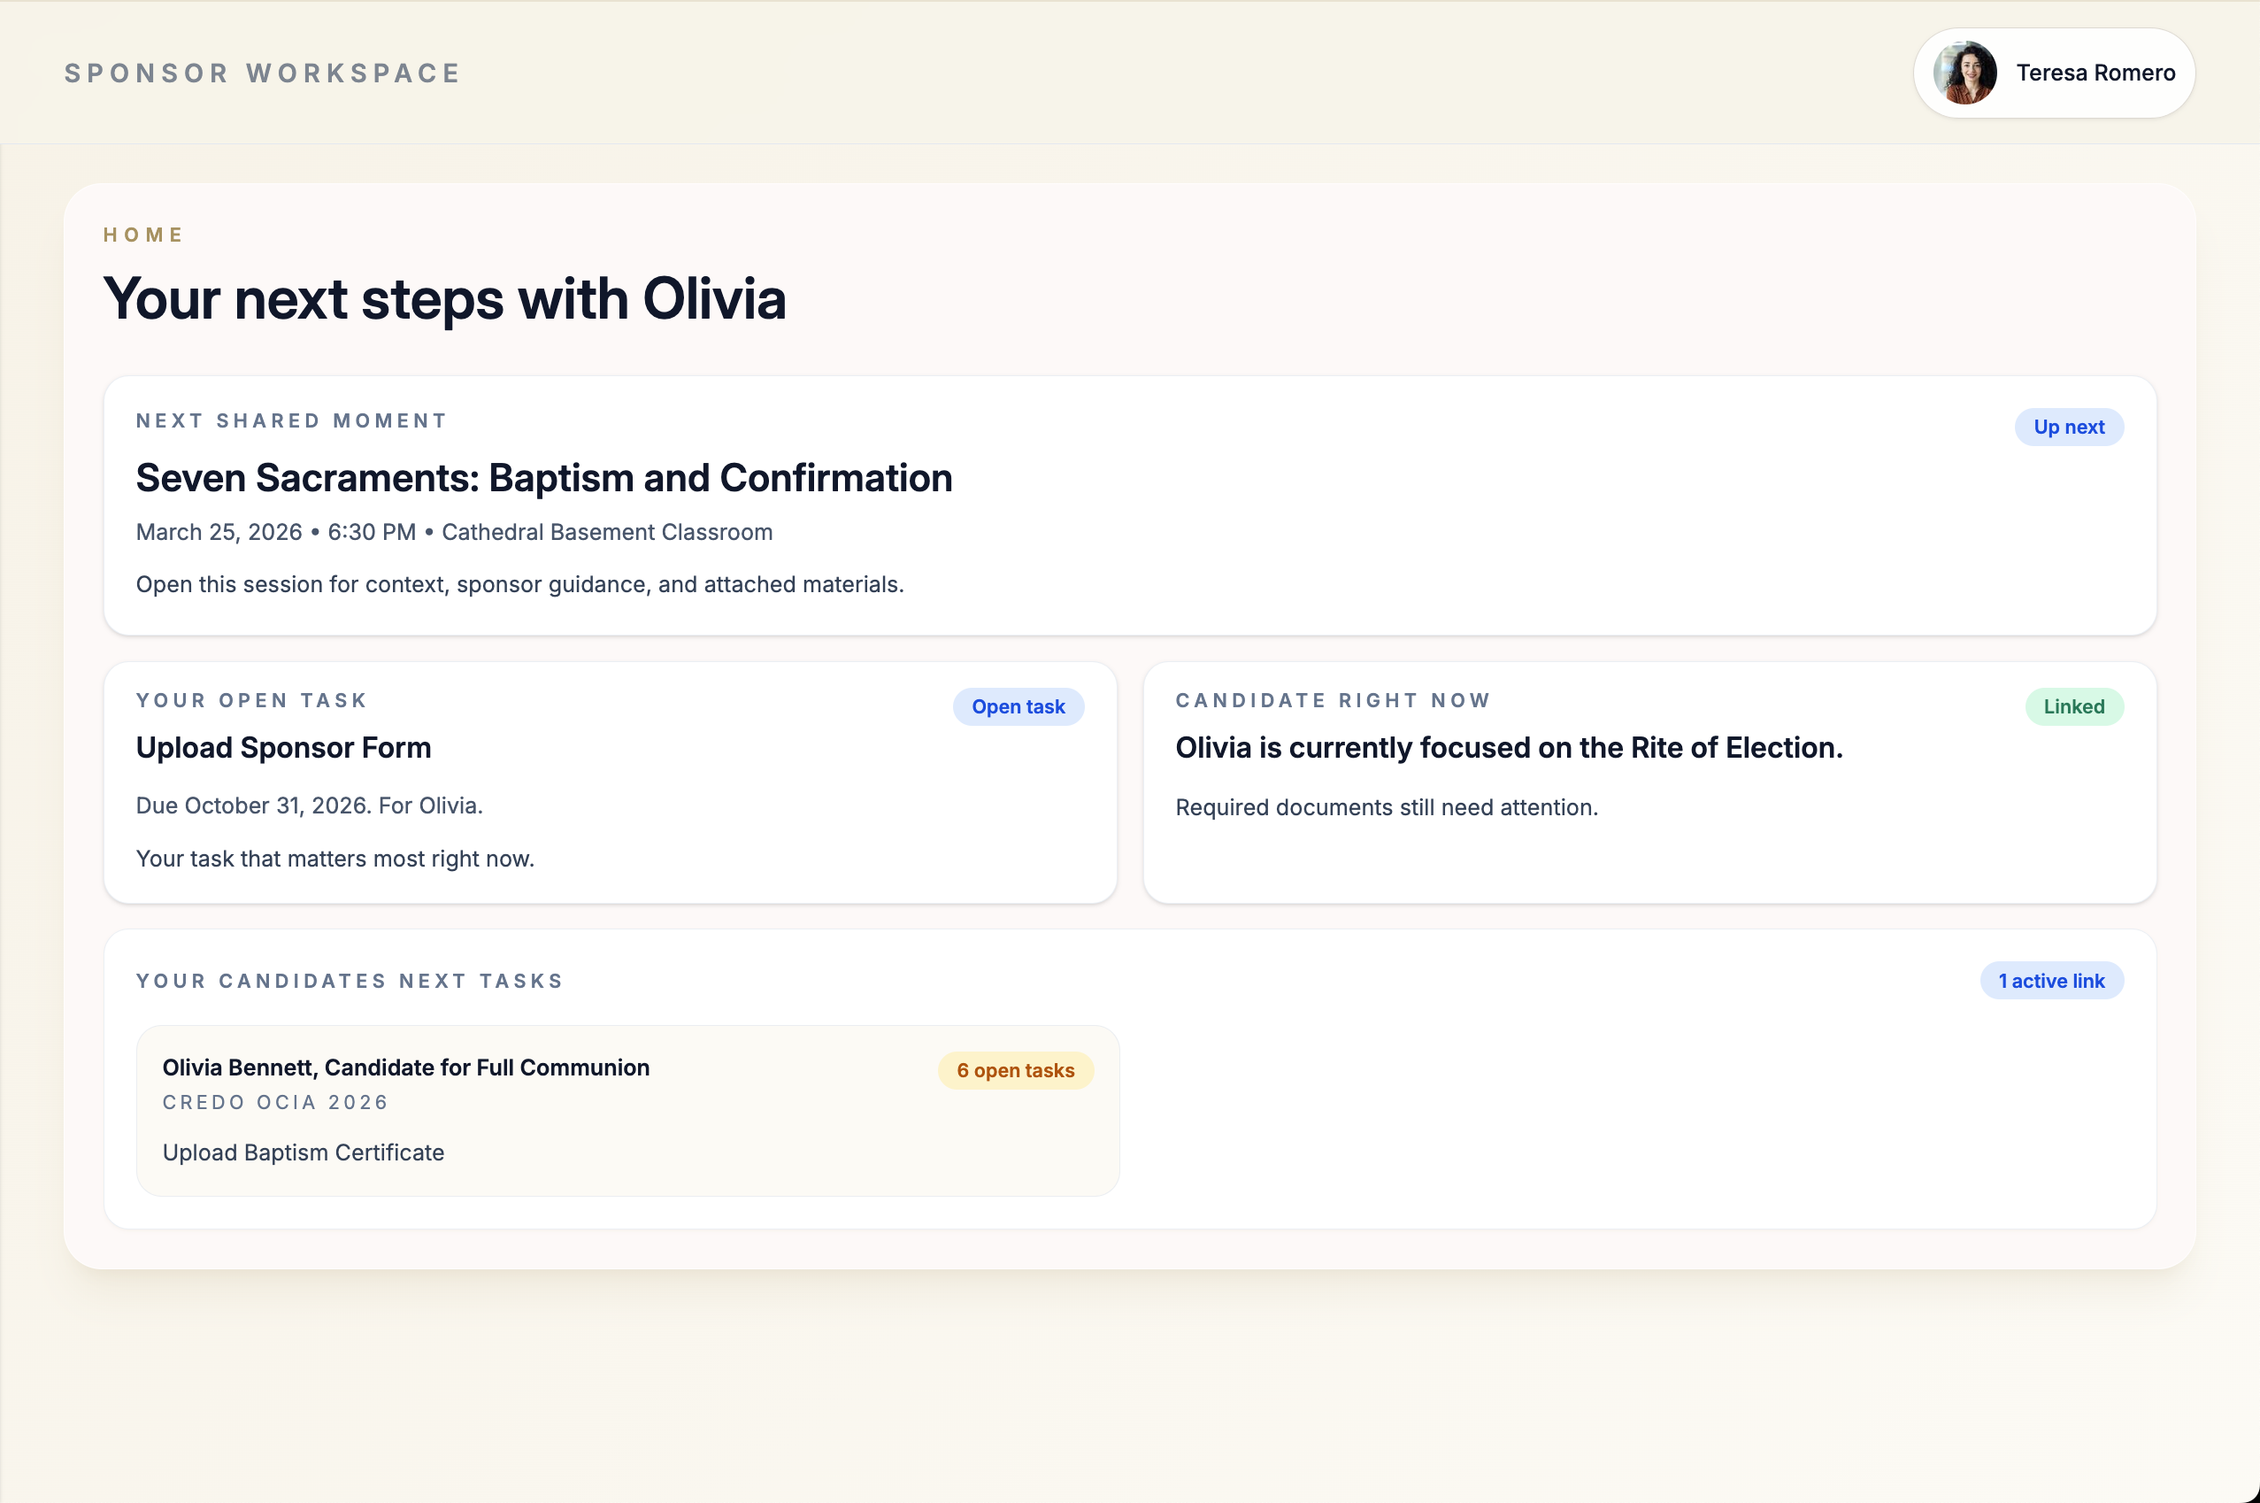Click the Linked status badge
This screenshot has height=1503, width=2260.
2073,706
